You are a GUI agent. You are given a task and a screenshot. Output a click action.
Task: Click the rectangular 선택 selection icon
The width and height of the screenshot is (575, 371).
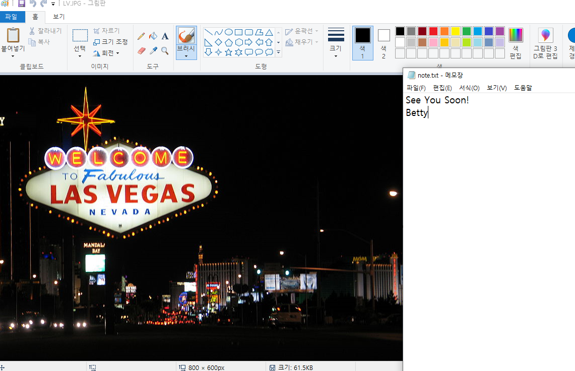pos(80,36)
